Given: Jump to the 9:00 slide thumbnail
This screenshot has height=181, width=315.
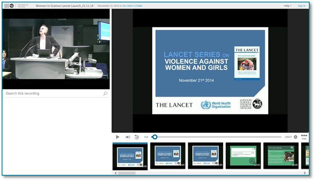Looking at the screenshot, I should [x=206, y=156].
